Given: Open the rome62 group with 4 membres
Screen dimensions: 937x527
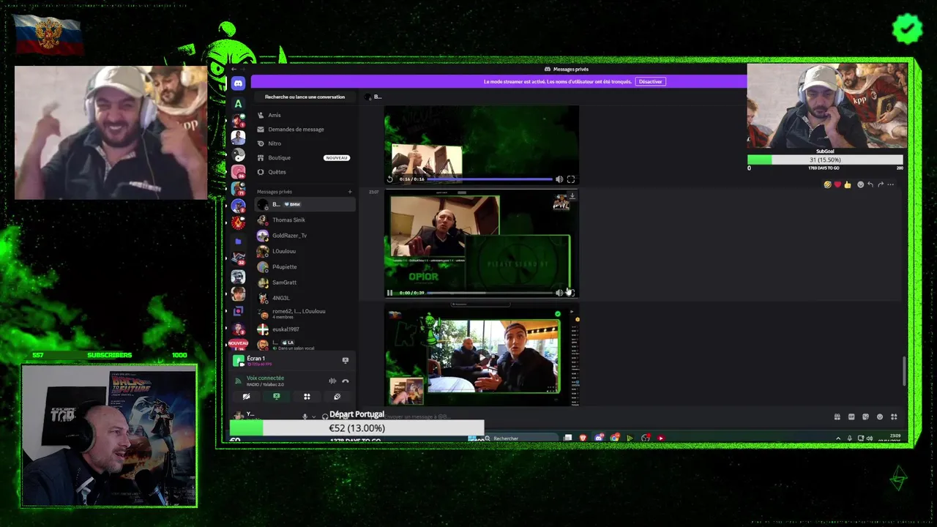Looking at the screenshot, I should [305, 313].
